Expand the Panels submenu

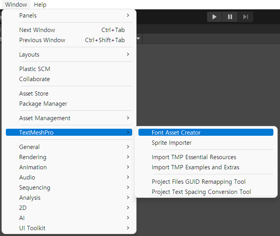pyautogui.click(x=69, y=16)
